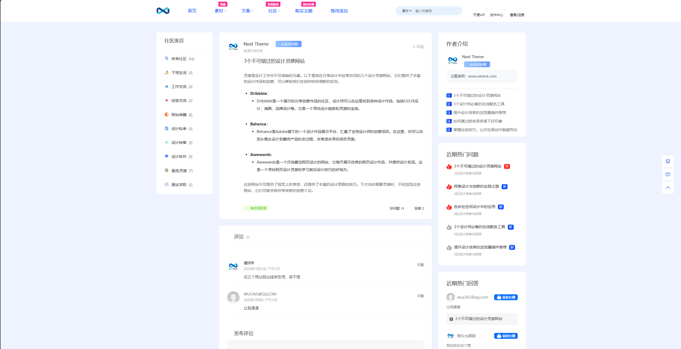Image resolution: width=681 pixels, height=349 pixels.
Task: Expand the 素材 navigation dropdown
Action: 220,11
